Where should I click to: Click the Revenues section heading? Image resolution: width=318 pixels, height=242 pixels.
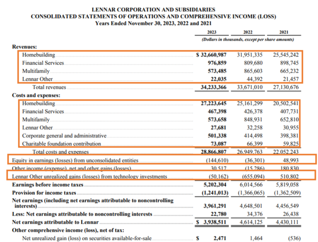25,47
